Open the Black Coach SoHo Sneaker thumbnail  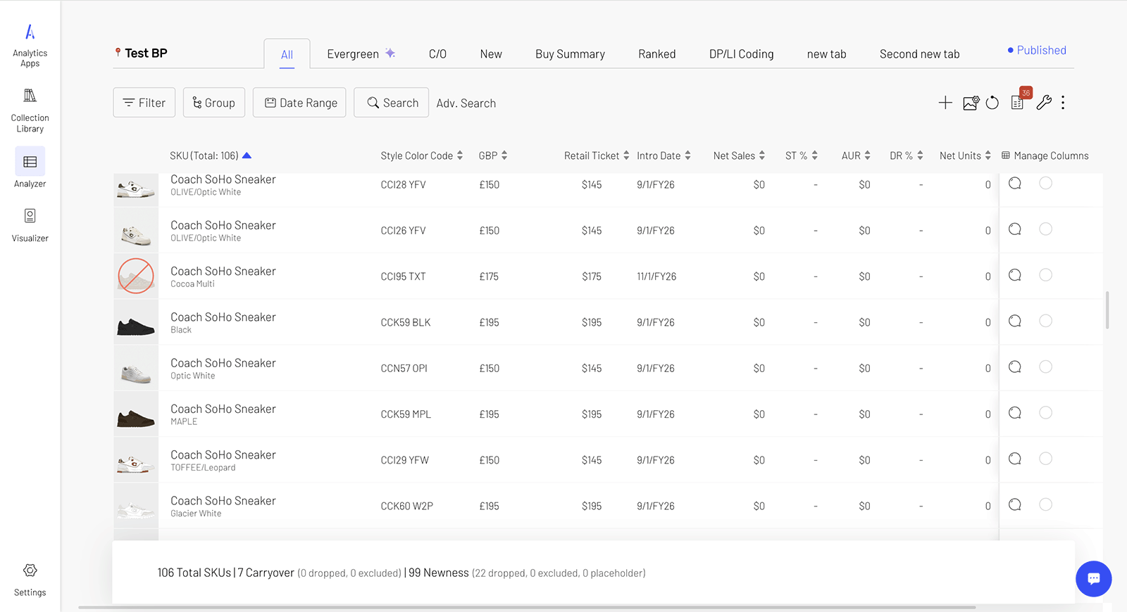coord(136,322)
